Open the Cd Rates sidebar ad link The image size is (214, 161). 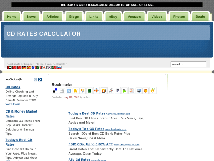[13, 87]
